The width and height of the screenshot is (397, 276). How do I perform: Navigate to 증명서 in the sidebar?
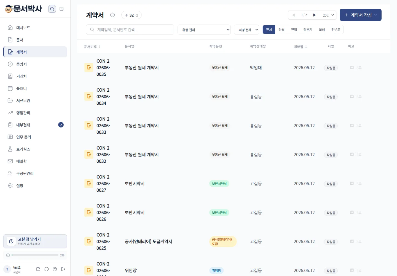(35, 64)
